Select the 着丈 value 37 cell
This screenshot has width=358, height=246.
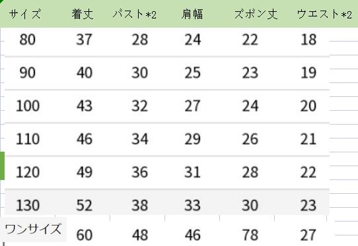click(84, 40)
